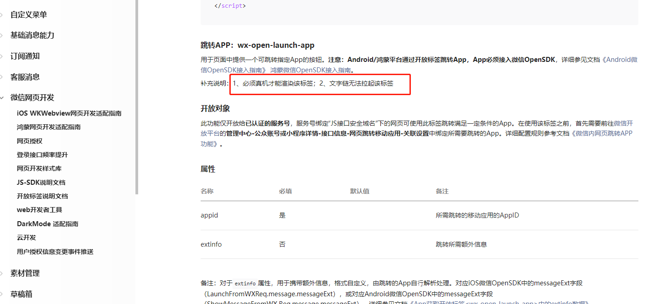Select 开放标签说明文档 in sidebar
Image resolution: width=658 pixels, height=304 pixels.
point(42,196)
